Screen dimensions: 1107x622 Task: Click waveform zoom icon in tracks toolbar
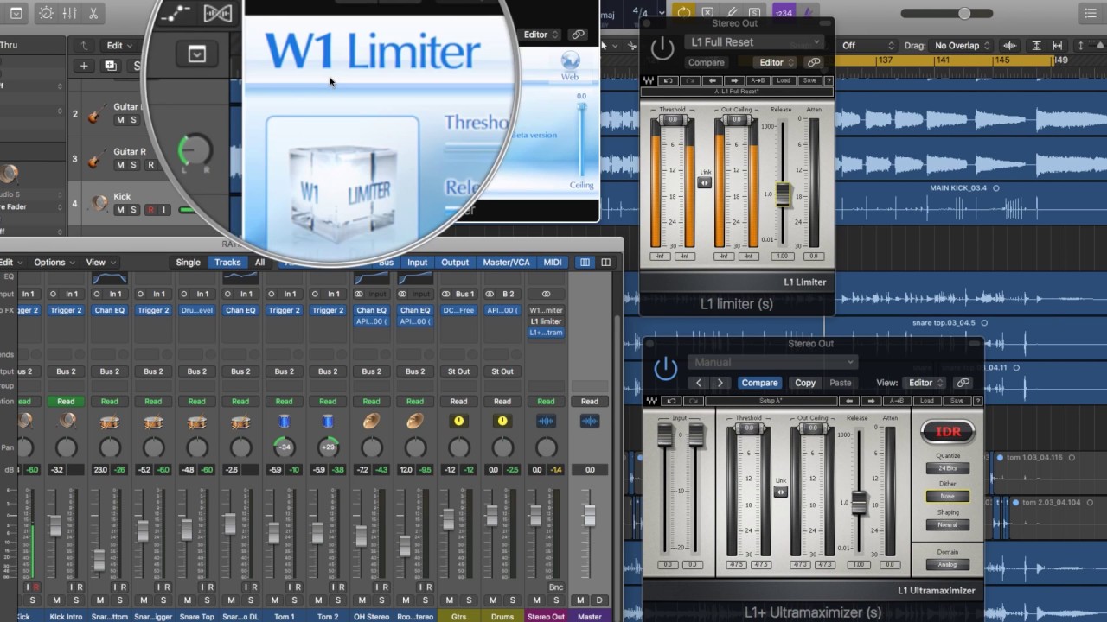click(x=1009, y=46)
